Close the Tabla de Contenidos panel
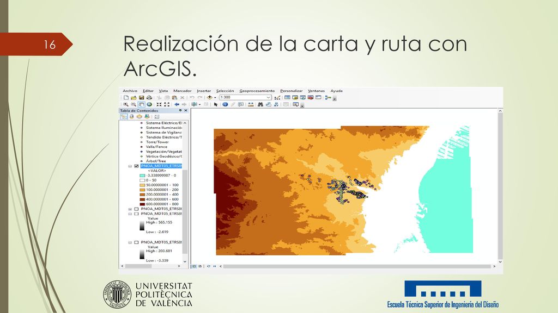558x313 pixels. (186, 110)
